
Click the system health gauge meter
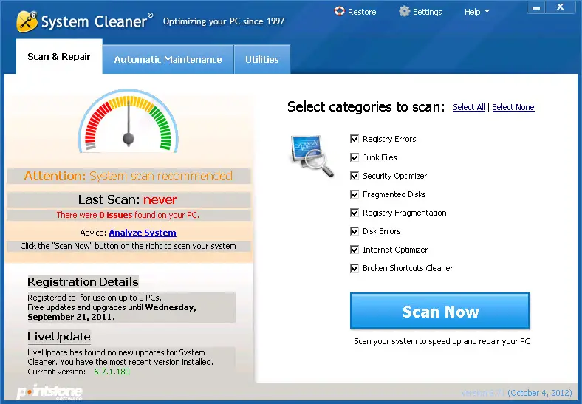pyautogui.click(x=129, y=121)
